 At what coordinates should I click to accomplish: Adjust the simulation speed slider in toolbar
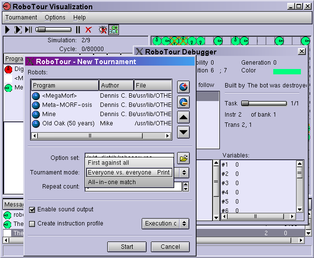[x=53, y=30]
